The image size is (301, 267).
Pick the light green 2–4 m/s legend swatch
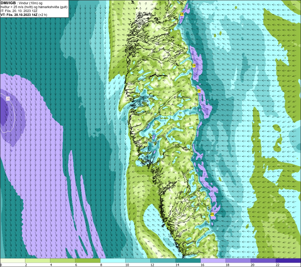click(38, 260)
